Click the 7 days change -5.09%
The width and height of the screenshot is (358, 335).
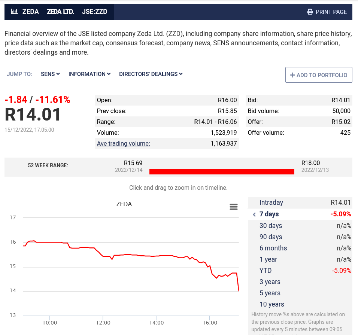click(341, 214)
